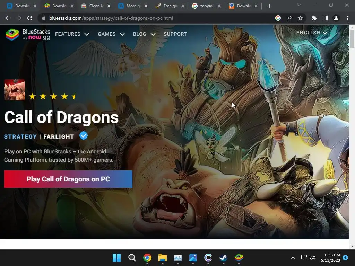The width and height of the screenshot is (355, 266).
Task: Click the volume speaker tray icon
Action: point(312,258)
